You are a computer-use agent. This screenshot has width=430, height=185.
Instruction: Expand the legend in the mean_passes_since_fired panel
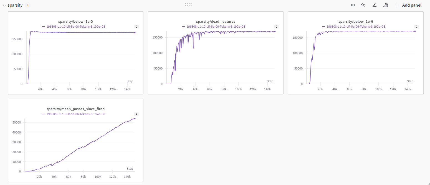[136, 114]
